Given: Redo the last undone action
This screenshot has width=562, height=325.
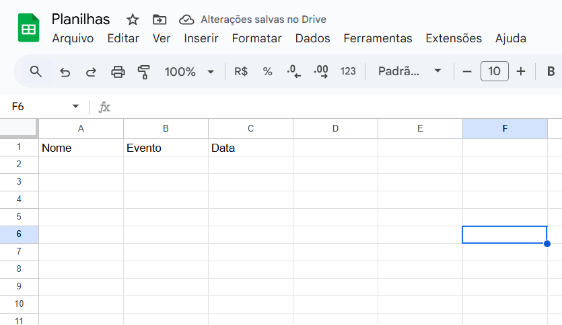Looking at the screenshot, I should [x=91, y=72].
